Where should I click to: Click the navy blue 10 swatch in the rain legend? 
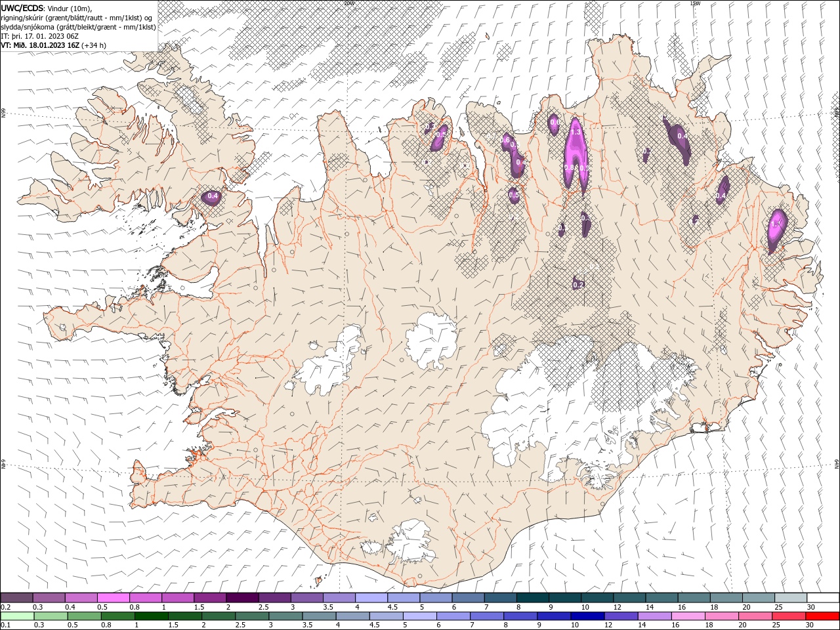click(x=586, y=616)
